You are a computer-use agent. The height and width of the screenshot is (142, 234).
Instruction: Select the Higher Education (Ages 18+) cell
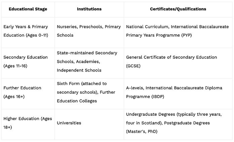pos(28,123)
